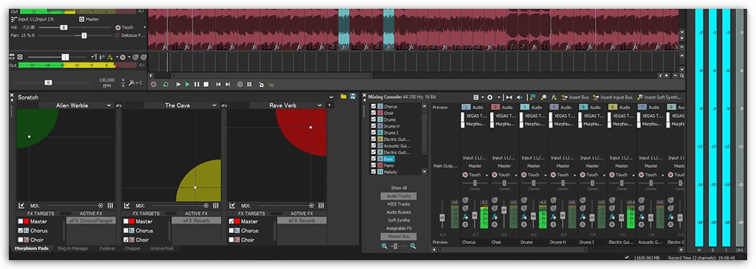This screenshot has width=756, height=269.
Task: Toggle Dim Output speaker icon in console
Action: (519, 97)
